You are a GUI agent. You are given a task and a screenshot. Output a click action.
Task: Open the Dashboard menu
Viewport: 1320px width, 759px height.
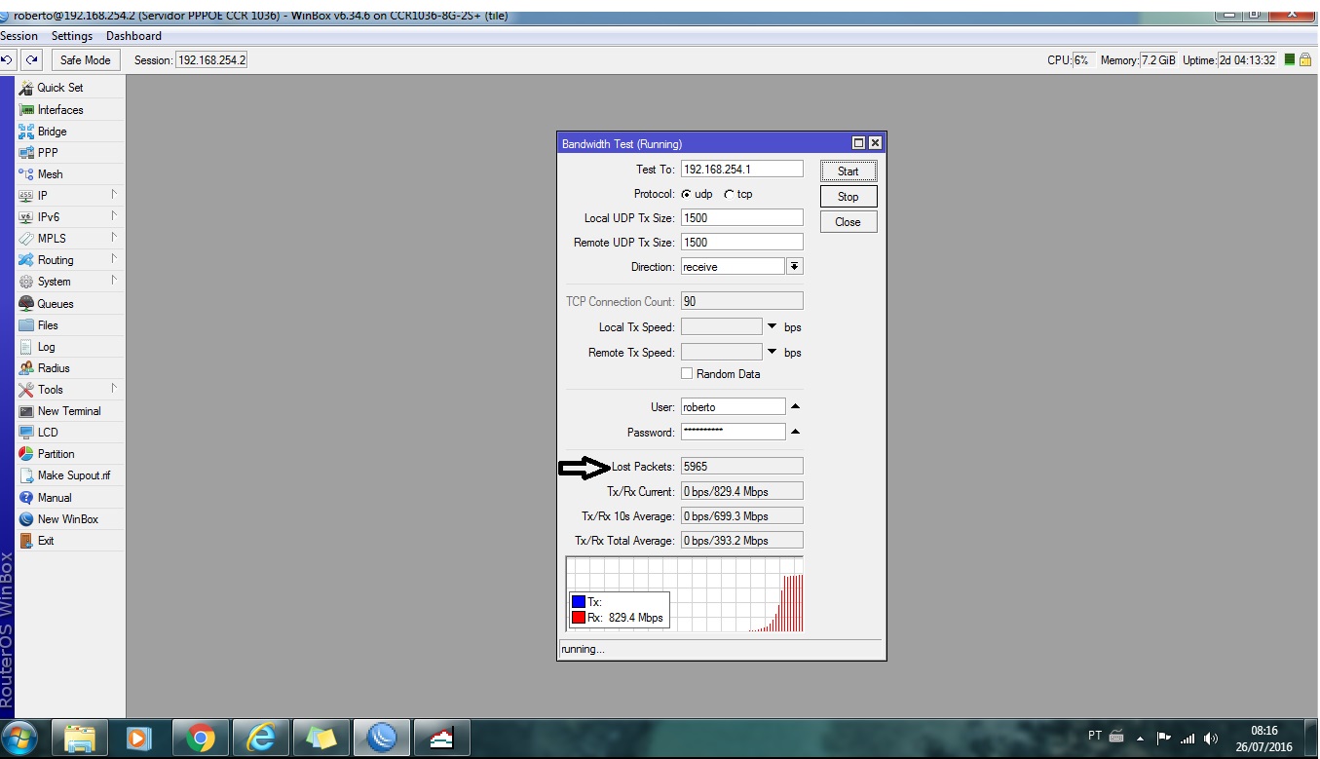pos(133,36)
